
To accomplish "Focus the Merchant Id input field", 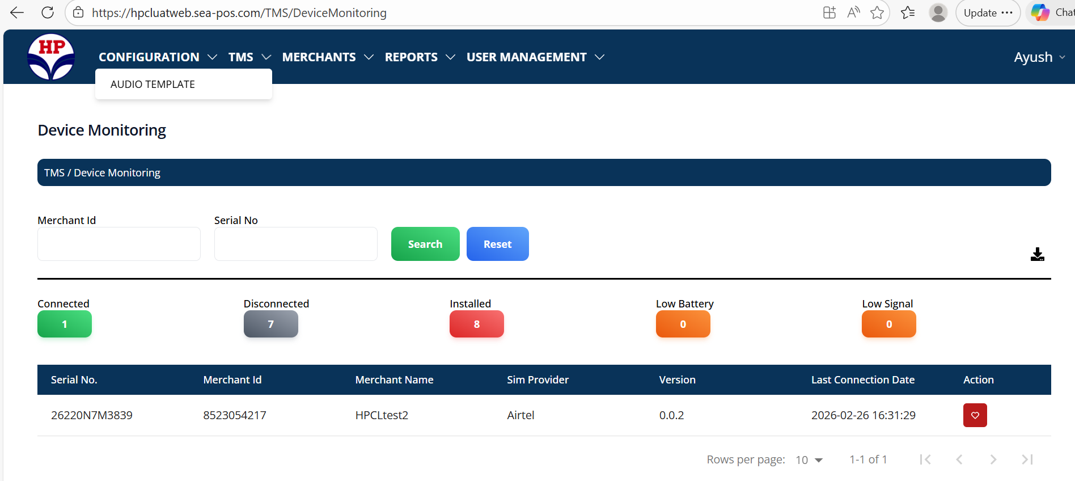I will coord(119,244).
